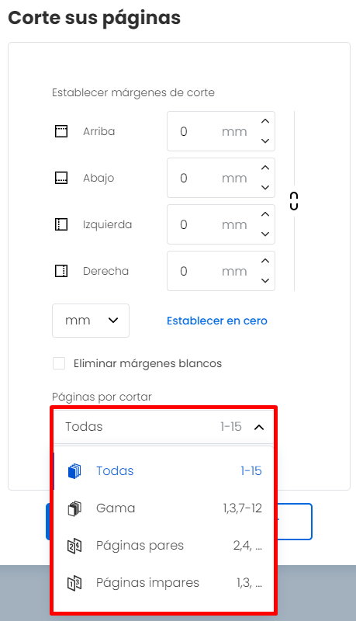356x621 pixels.
Task: Toggle the chain link icon for margins
Action: coord(294,201)
